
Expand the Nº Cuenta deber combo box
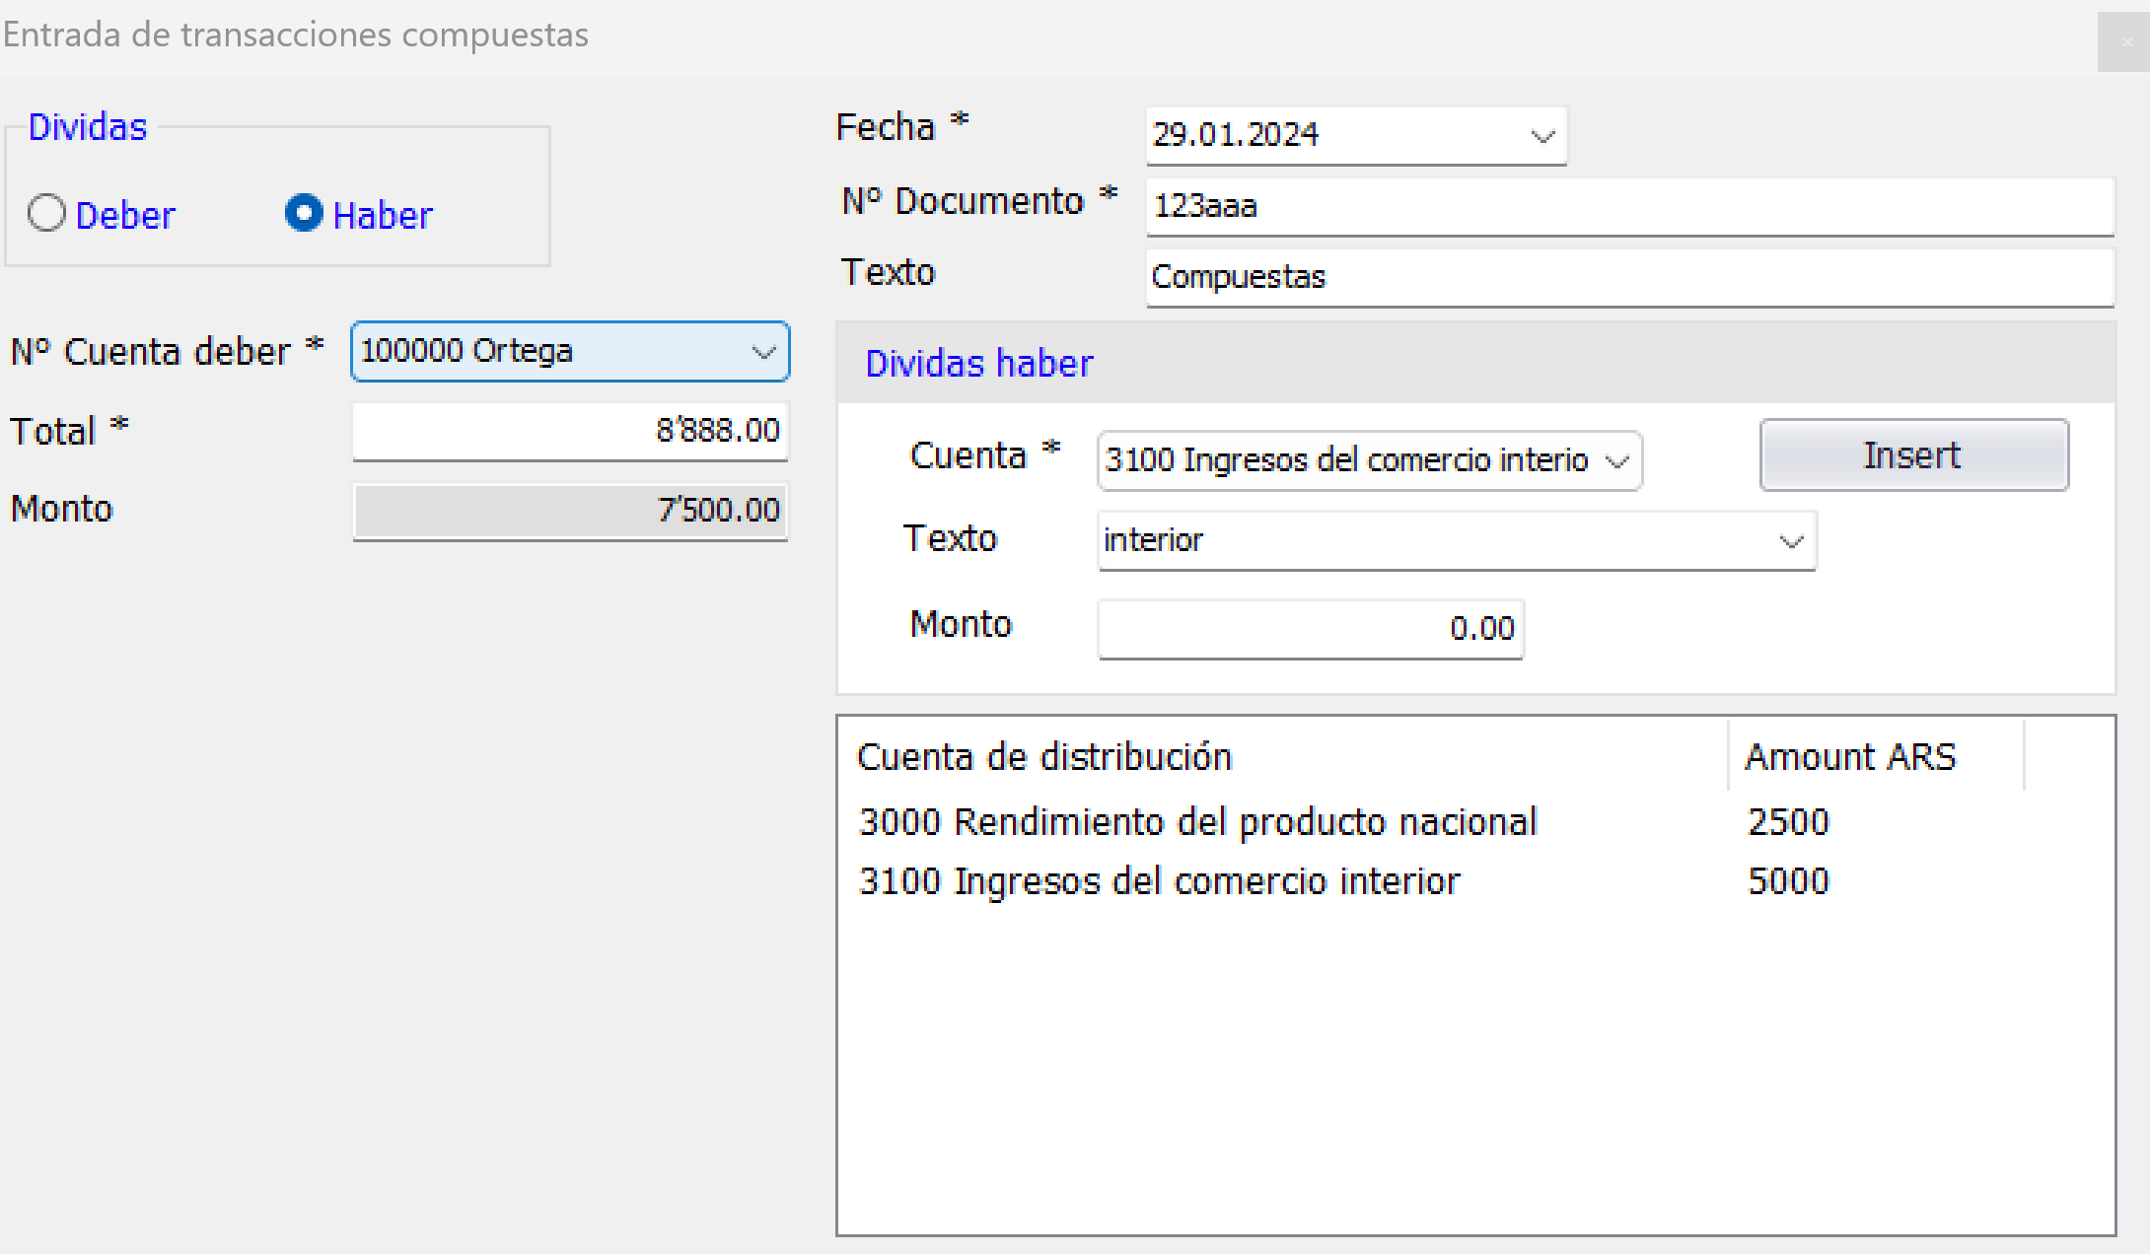763,352
